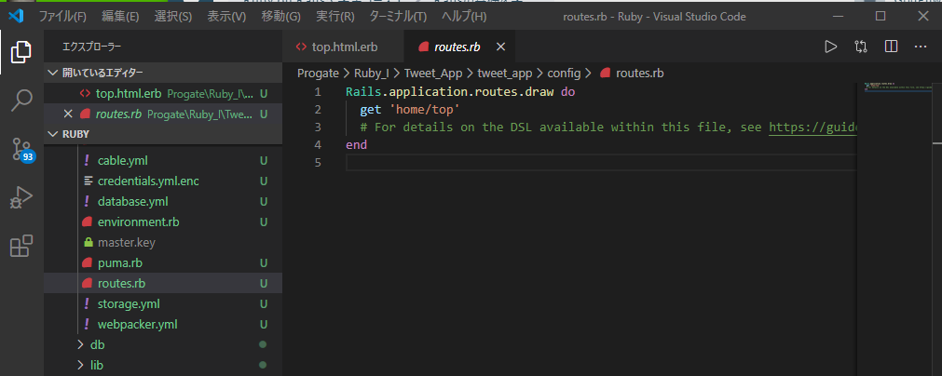Image resolution: width=942 pixels, height=376 pixels.
Task: Click 'home/top' string on line 2
Action: pos(427,111)
